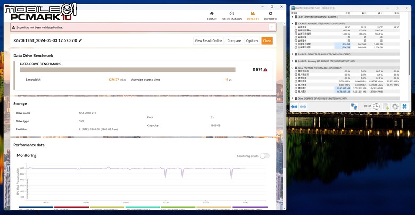Screen dimensions: 415x215
Task: Open the result Options button
Action: tap(252, 40)
